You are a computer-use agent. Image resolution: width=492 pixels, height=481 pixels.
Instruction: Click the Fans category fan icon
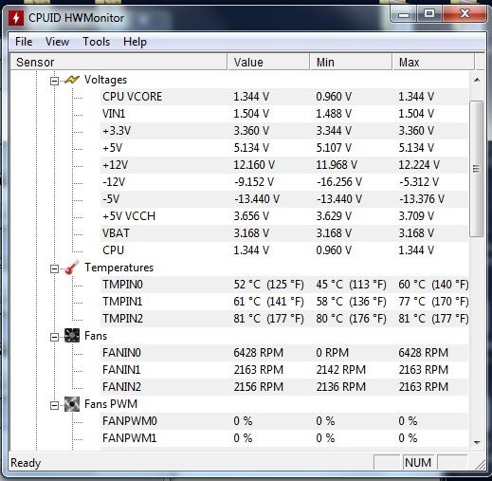pyautogui.click(x=72, y=336)
